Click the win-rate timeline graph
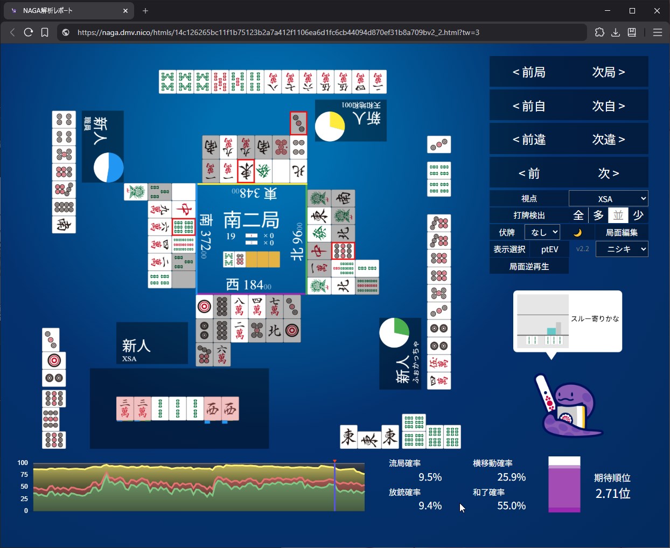 [199, 487]
